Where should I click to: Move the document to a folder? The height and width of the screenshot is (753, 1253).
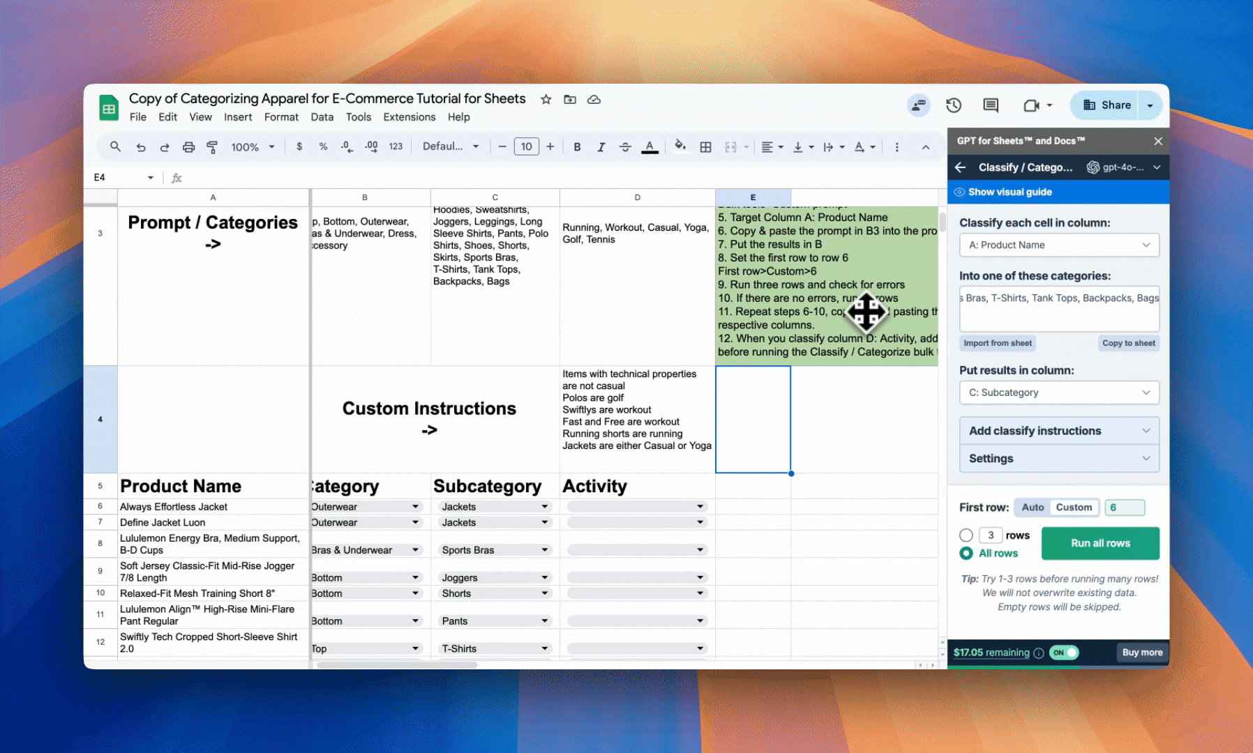(x=570, y=99)
